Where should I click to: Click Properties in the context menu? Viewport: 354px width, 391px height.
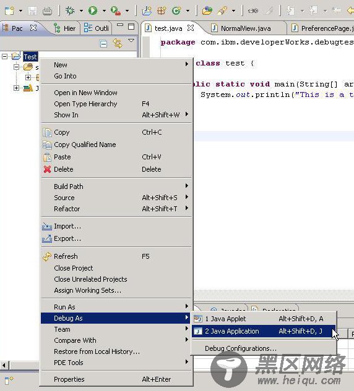tap(69, 379)
